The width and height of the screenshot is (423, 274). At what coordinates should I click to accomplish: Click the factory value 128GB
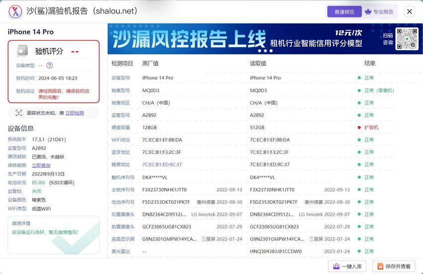point(149,128)
